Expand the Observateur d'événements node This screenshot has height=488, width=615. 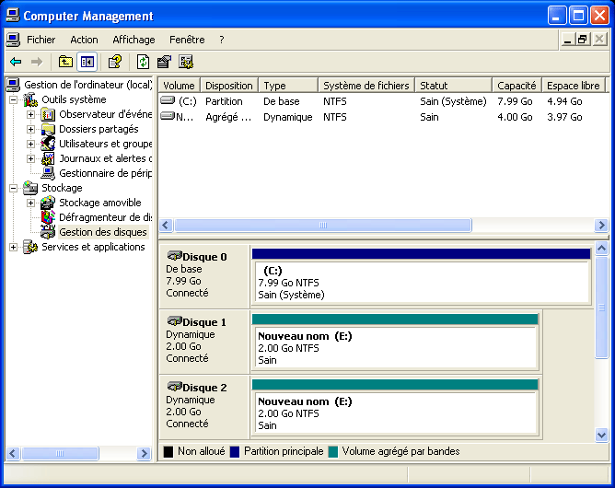[x=31, y=114]
